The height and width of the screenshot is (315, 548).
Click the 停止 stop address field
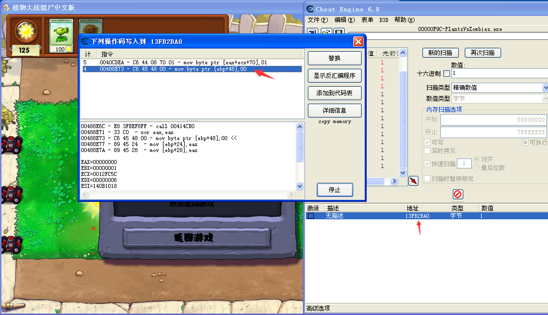[494, 132]
